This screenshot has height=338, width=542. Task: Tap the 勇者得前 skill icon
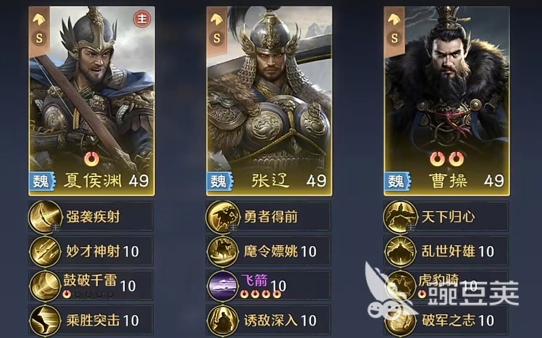[x=223, y=217]
